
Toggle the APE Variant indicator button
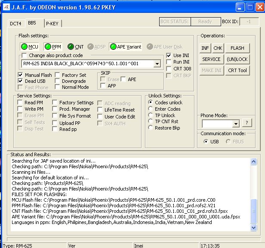(x=126, y=47)
